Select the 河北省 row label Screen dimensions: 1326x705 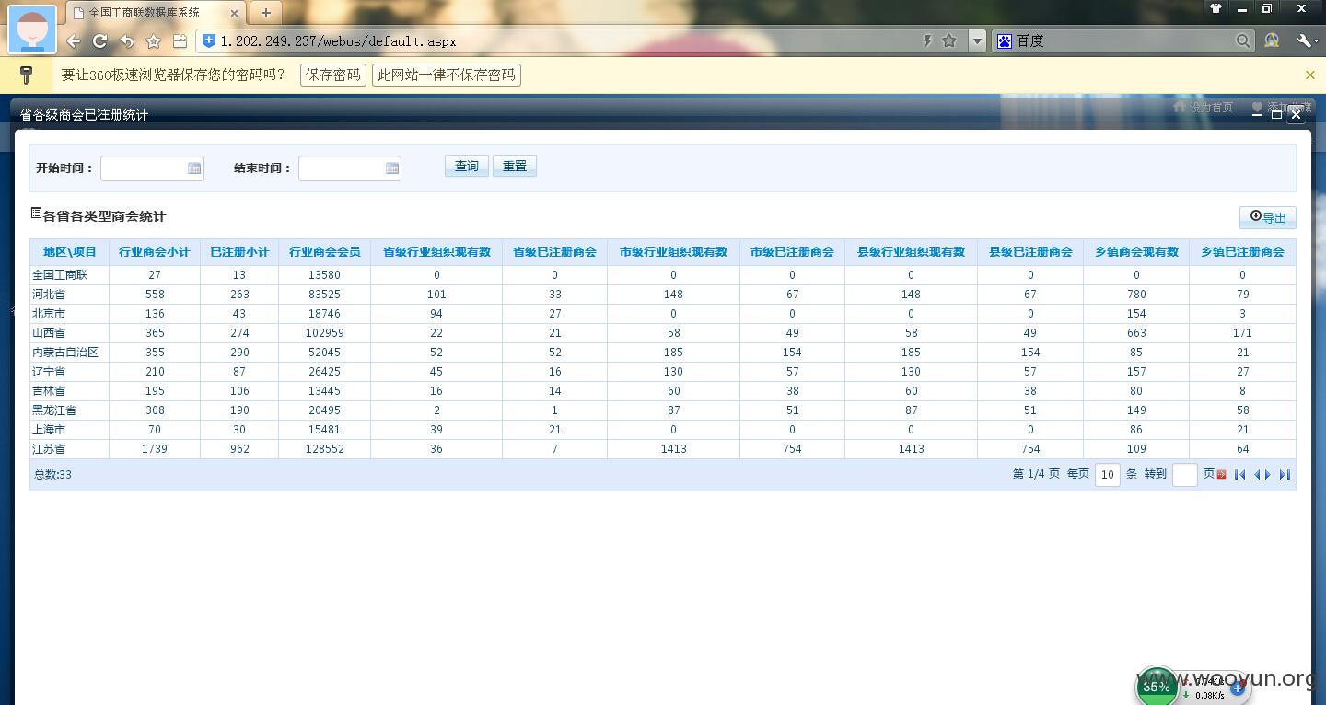coord(49,295)
